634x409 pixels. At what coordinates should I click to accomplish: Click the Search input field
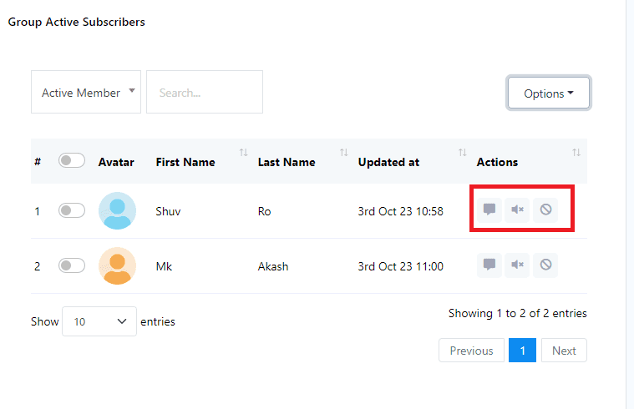click(x=205, y=93)
